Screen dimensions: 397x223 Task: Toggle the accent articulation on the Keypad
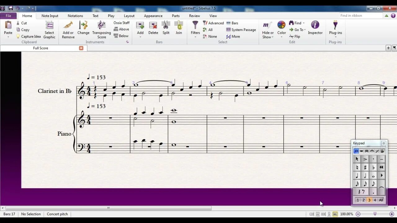click(365, 159)
